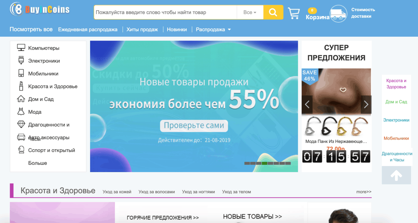The image size is (418, 223).
Task: Jump to Драгоценности и Часы in floating nav
Action: 397,157
